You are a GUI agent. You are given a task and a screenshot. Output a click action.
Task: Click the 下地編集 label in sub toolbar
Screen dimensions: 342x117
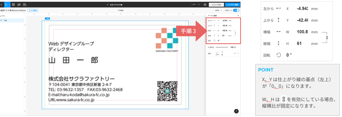[120, 10]
